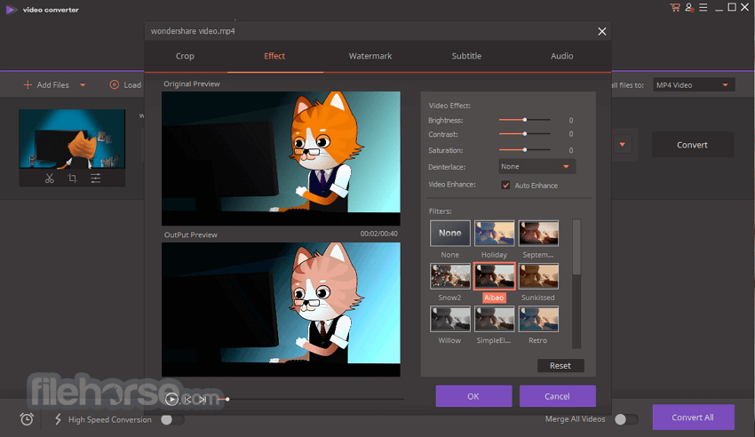Click the Contrast value 0

click(571, 134)
